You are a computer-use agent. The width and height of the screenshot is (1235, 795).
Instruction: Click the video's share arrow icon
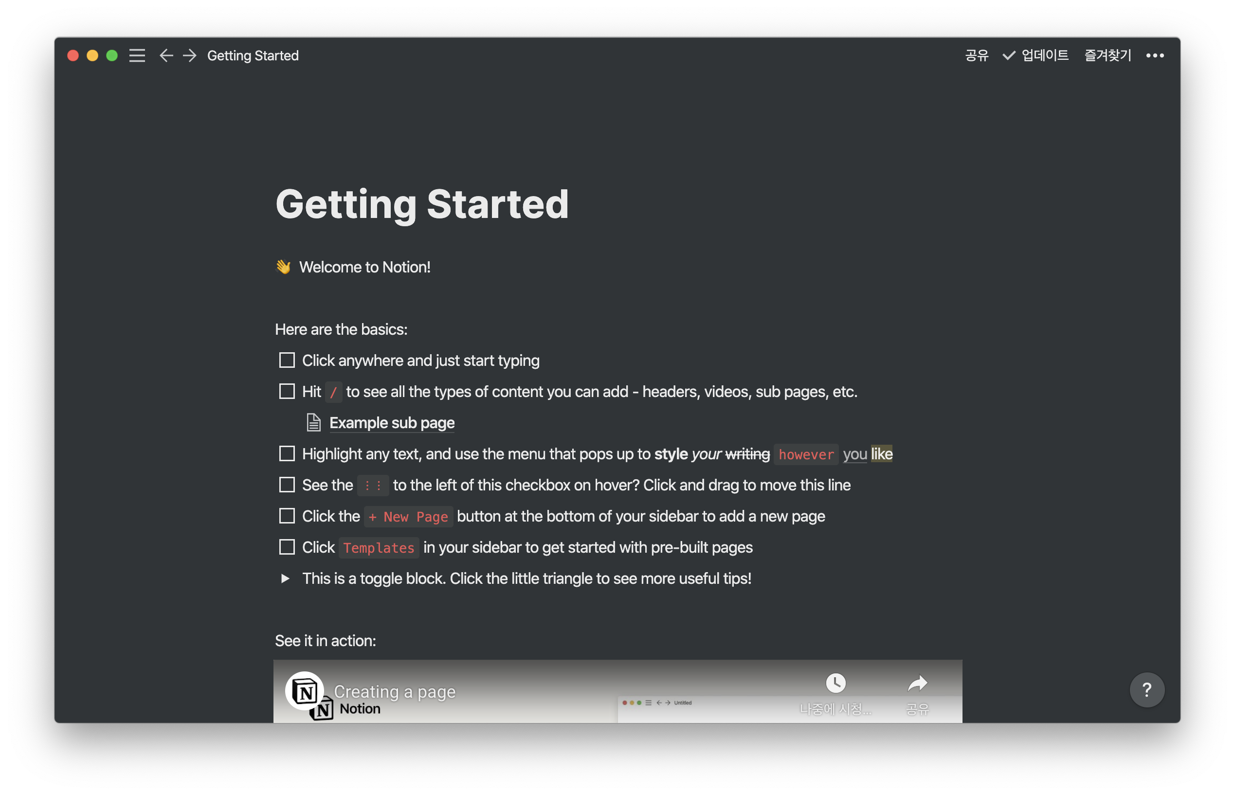[x=917, y=683]
